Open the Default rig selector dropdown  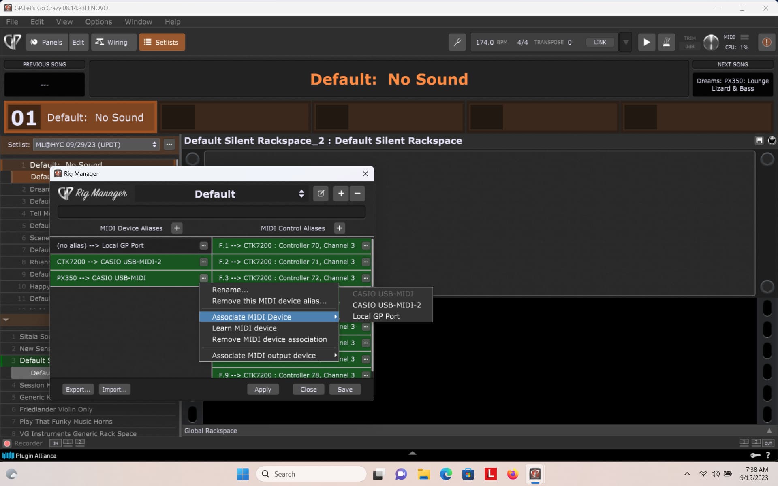pyautogui.click(x=222, y=194)
